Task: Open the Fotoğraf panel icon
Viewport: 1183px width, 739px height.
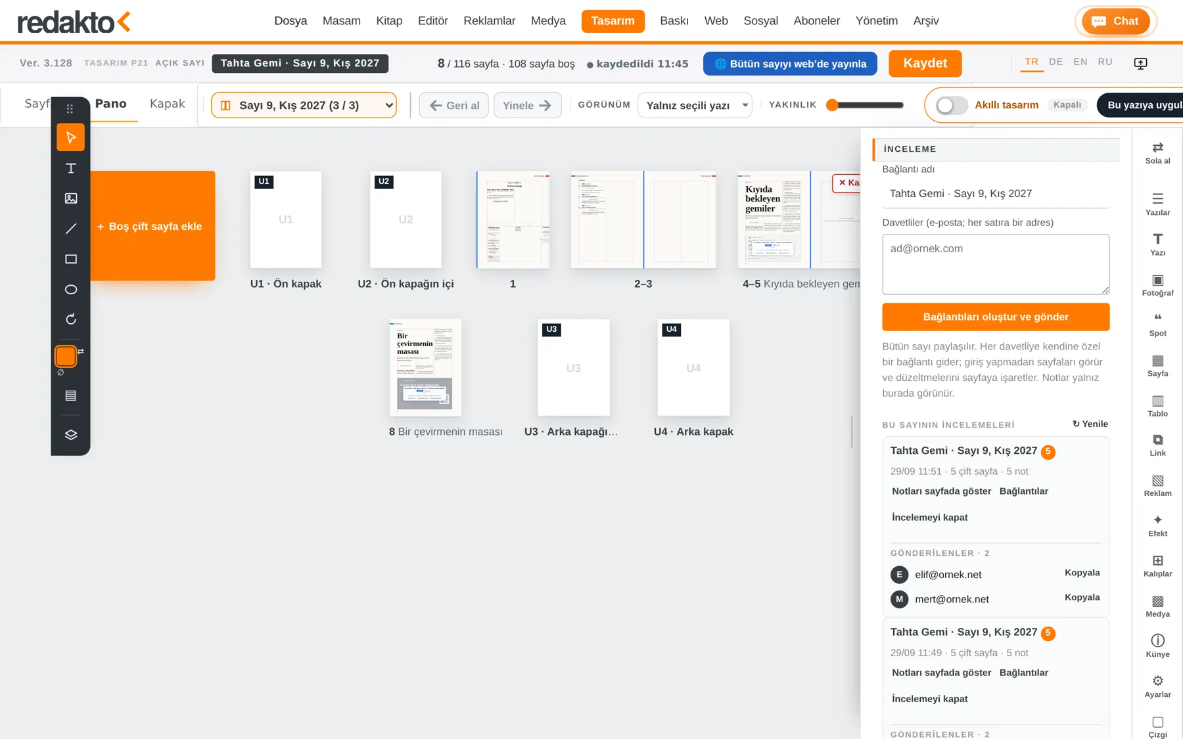Action: coord(1157,285)
